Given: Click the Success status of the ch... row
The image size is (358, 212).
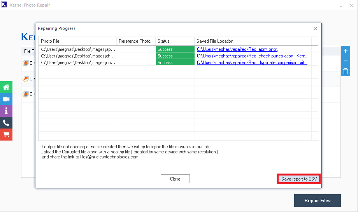Looking at the screenshot, I should point(175,56).
